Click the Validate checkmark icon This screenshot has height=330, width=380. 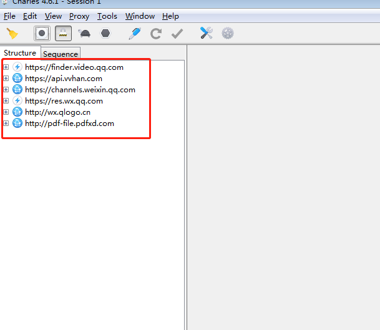point(177,34)
